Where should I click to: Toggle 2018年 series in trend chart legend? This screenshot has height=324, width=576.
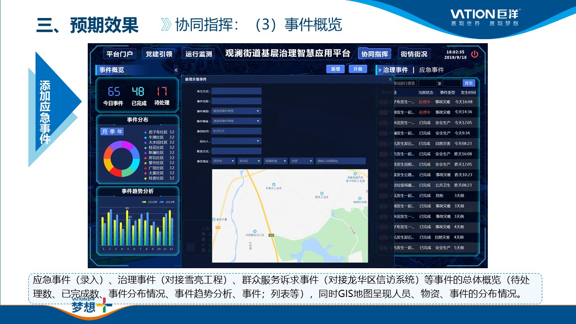click(150, 202)
